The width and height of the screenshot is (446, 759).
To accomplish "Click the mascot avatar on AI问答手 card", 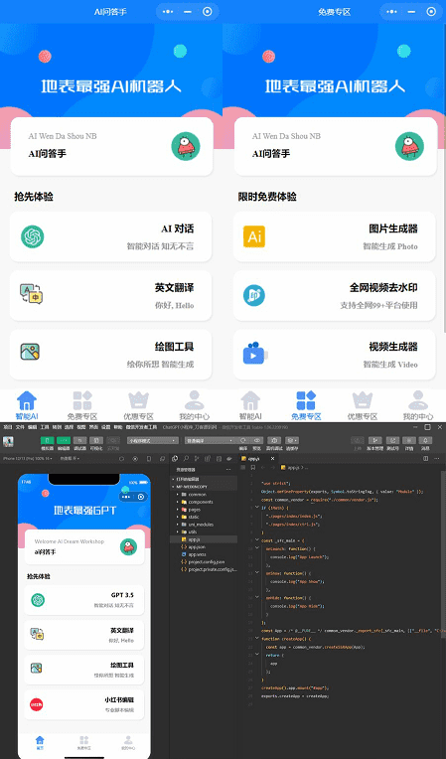I will (x=186, y=146).
